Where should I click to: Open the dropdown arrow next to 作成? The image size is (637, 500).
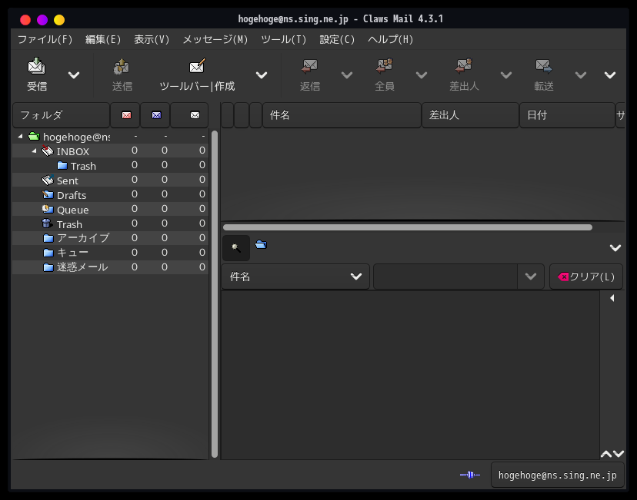[x=262, y=75]
